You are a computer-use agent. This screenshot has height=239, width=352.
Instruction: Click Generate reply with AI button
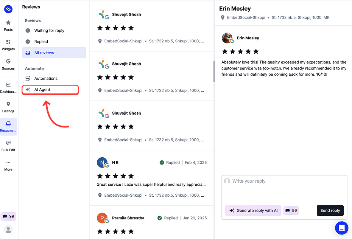point(253,211)
